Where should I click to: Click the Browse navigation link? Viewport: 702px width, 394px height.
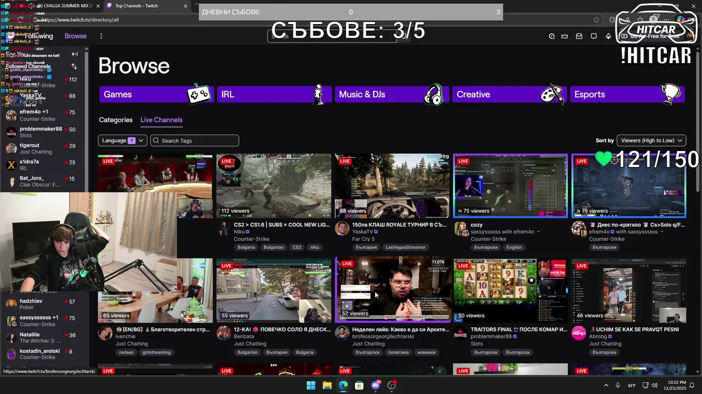tap(76, 36)
